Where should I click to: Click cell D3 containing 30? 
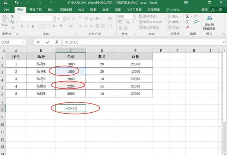tap(102, 71)
